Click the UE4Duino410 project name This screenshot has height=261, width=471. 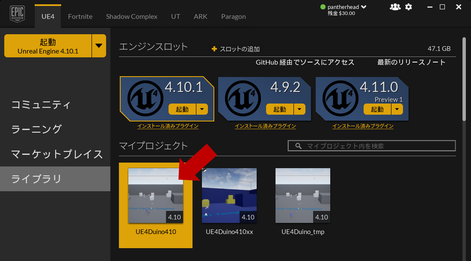click(156, 232)
